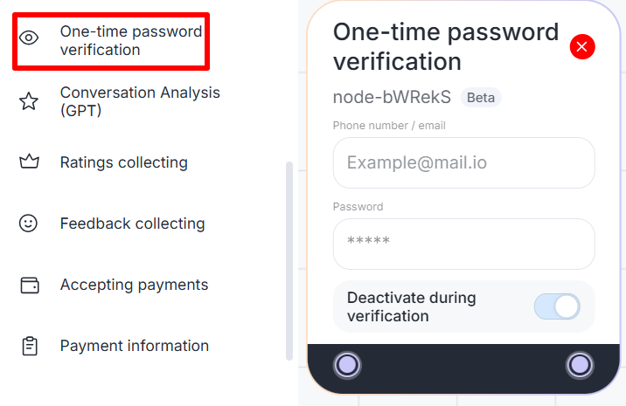Viewport: 626px width, 406px height.
Task: Choose Ratings collecting in the sidebar list
Action: [x=123, y=162]
